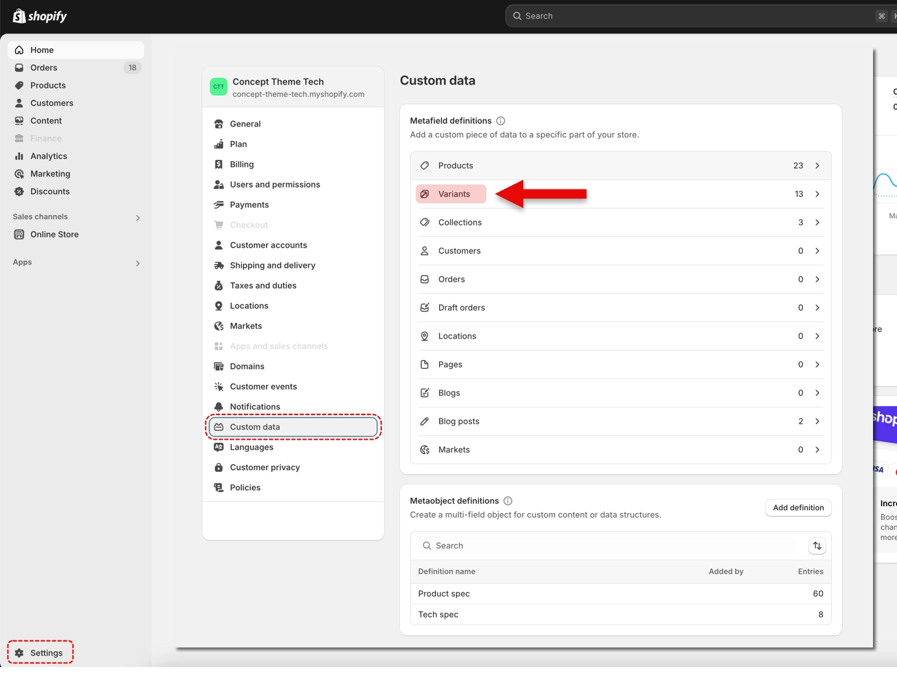Open Tech spec metaobject definition
Image resolution: width=897 pixels, height=674 pixels.
point(620,615)
